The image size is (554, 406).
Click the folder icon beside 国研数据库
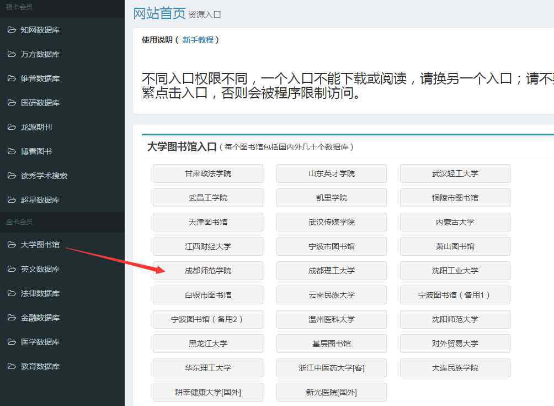[x=12, y=103]
